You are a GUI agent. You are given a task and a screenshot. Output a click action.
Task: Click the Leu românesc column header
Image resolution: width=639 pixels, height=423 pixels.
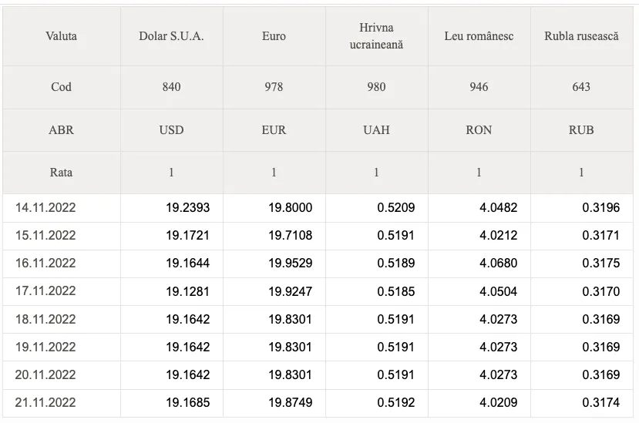pyautogui.click(x=479, y=36)
